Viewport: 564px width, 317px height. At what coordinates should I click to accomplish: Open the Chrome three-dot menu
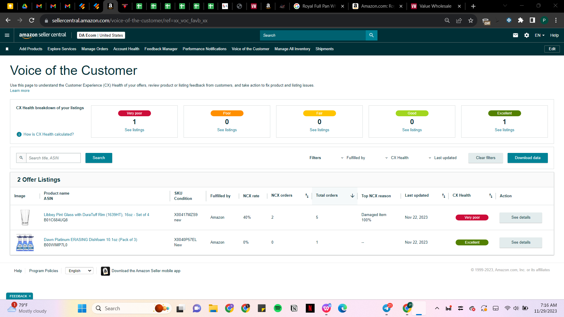point(556,20)
